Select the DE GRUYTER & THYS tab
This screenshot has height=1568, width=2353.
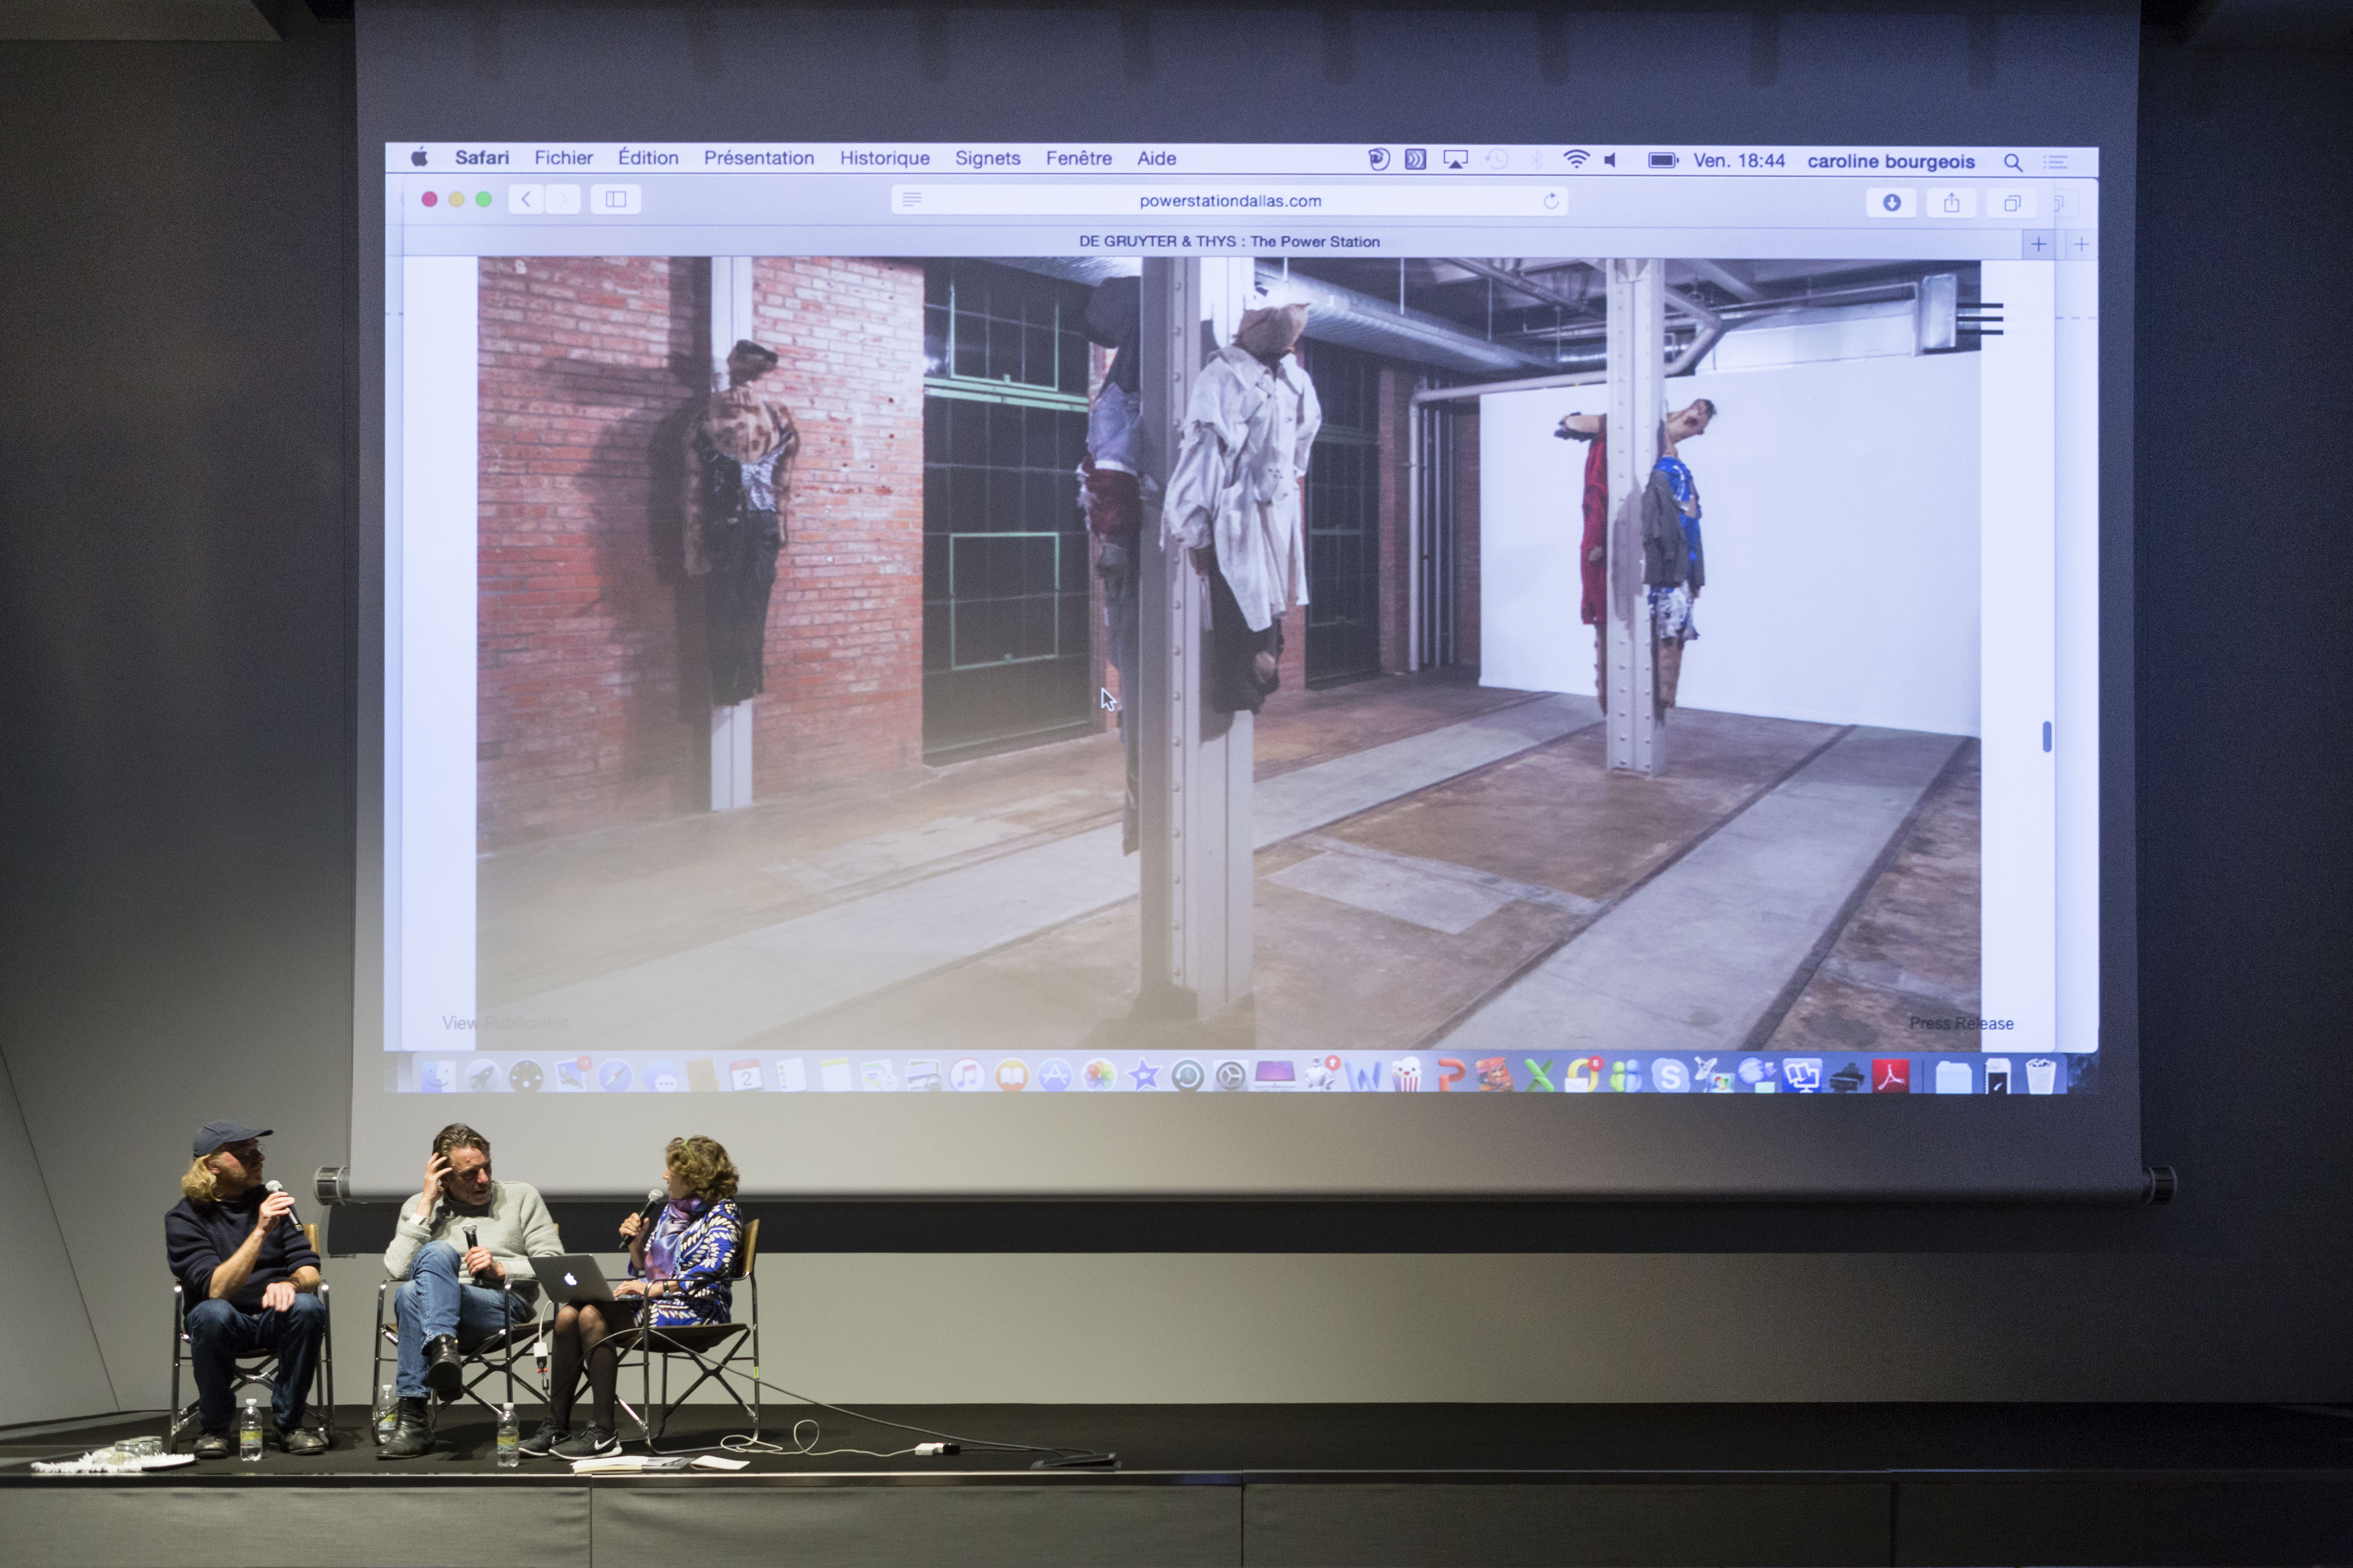1229,241
